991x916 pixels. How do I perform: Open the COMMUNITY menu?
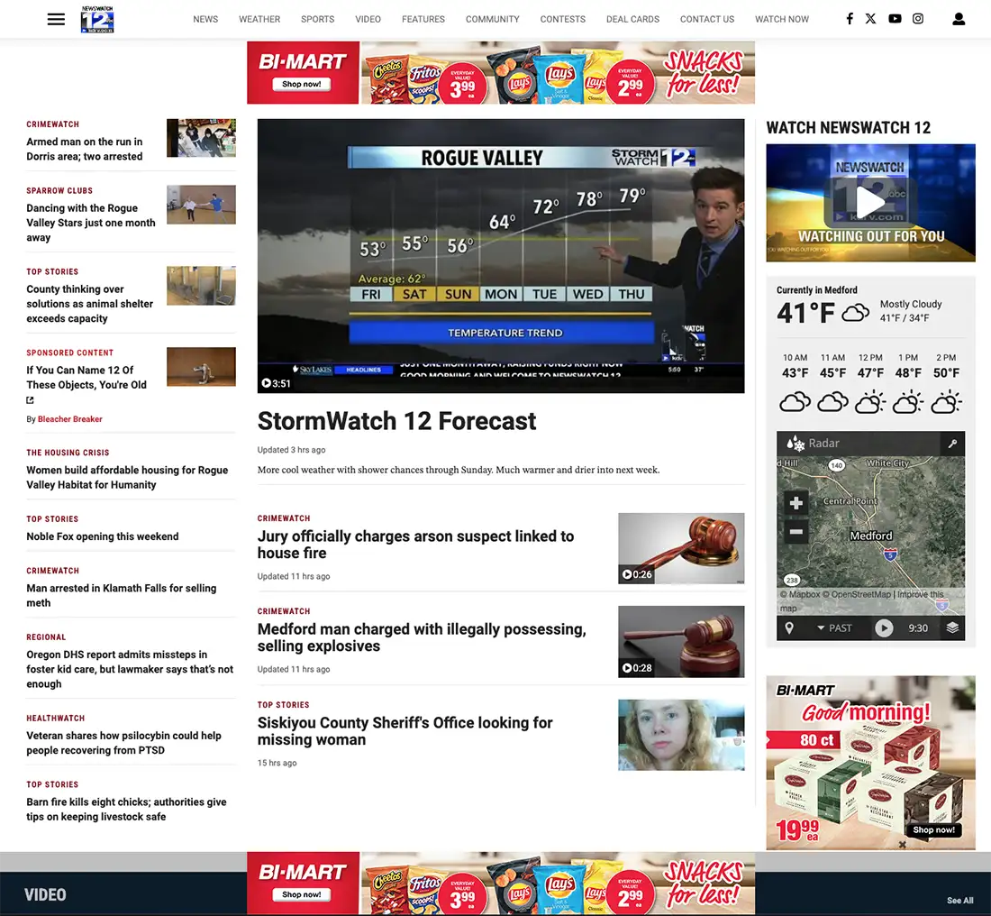tap(492, 19)
